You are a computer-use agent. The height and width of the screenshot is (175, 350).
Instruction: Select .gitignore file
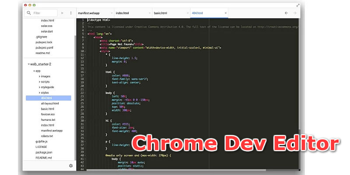(x=41, y=37)
